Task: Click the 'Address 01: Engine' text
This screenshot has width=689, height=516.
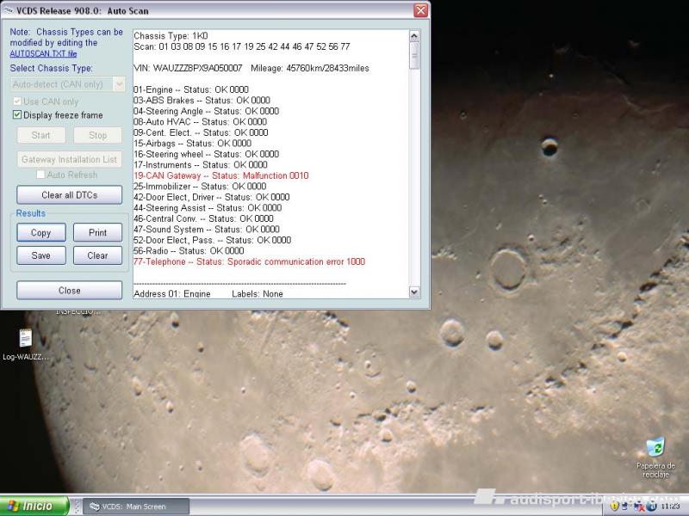Action: pyautogui.click(x=172, y=293)
